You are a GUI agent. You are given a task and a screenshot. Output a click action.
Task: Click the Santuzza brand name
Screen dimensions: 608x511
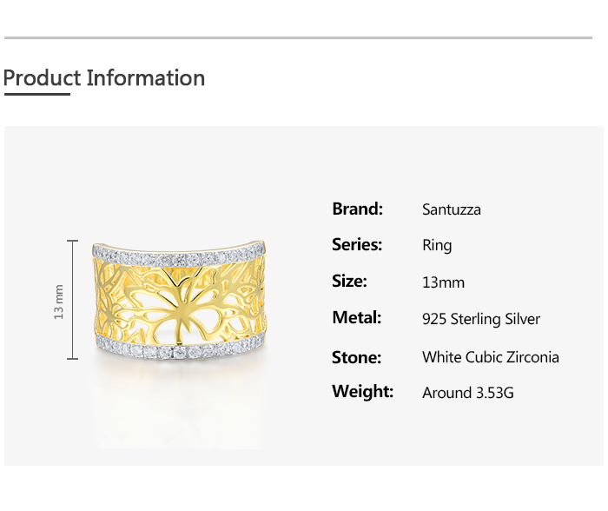click(x=451, y=209)
